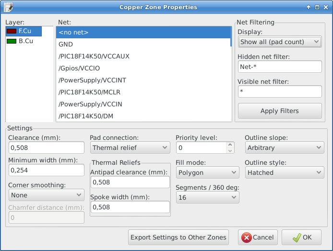Click the Hidden net filter field

coord(279,67)
